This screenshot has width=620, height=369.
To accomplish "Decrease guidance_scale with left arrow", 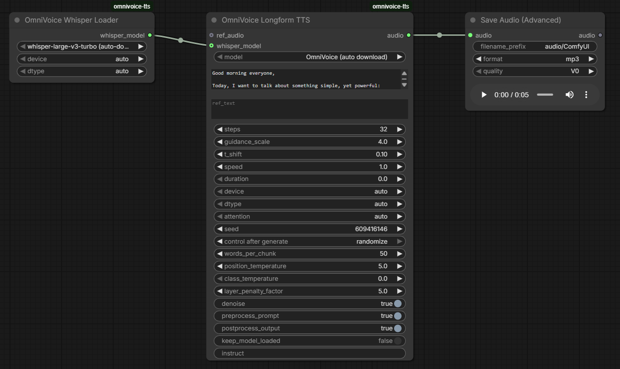I will tap(219, 142).
